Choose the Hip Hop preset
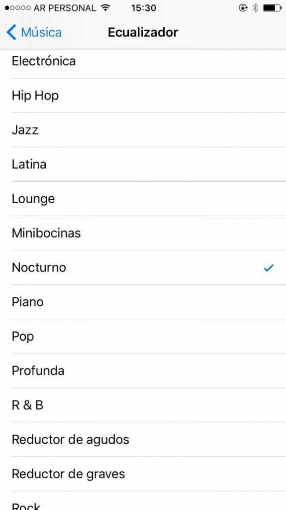Screen dimensions: 286x510 tap(143, 96)
